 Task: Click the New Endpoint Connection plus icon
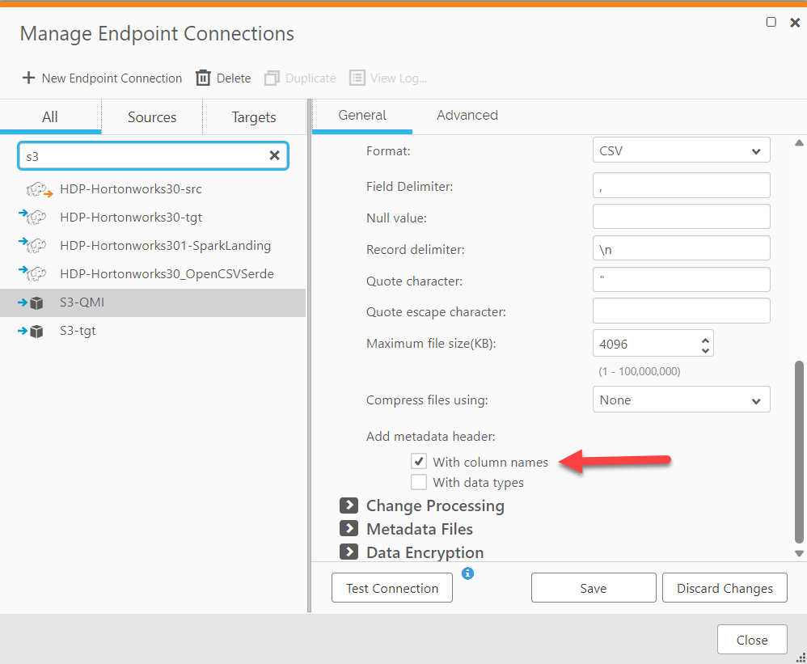click(28, 78)
